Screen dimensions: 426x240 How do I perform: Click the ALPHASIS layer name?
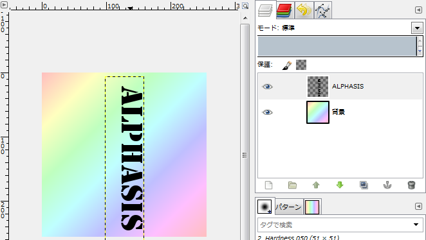point(347,87)
